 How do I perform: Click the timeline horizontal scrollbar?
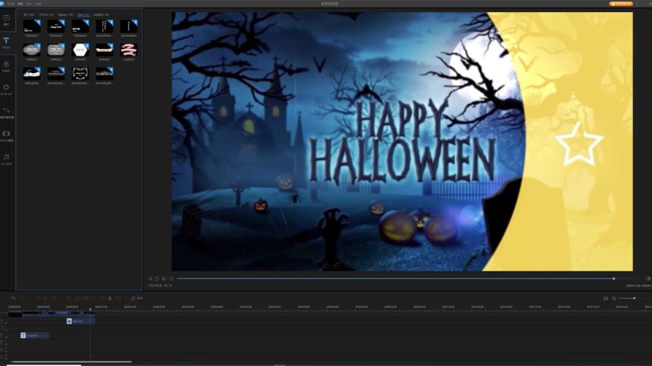click(71, 362)
